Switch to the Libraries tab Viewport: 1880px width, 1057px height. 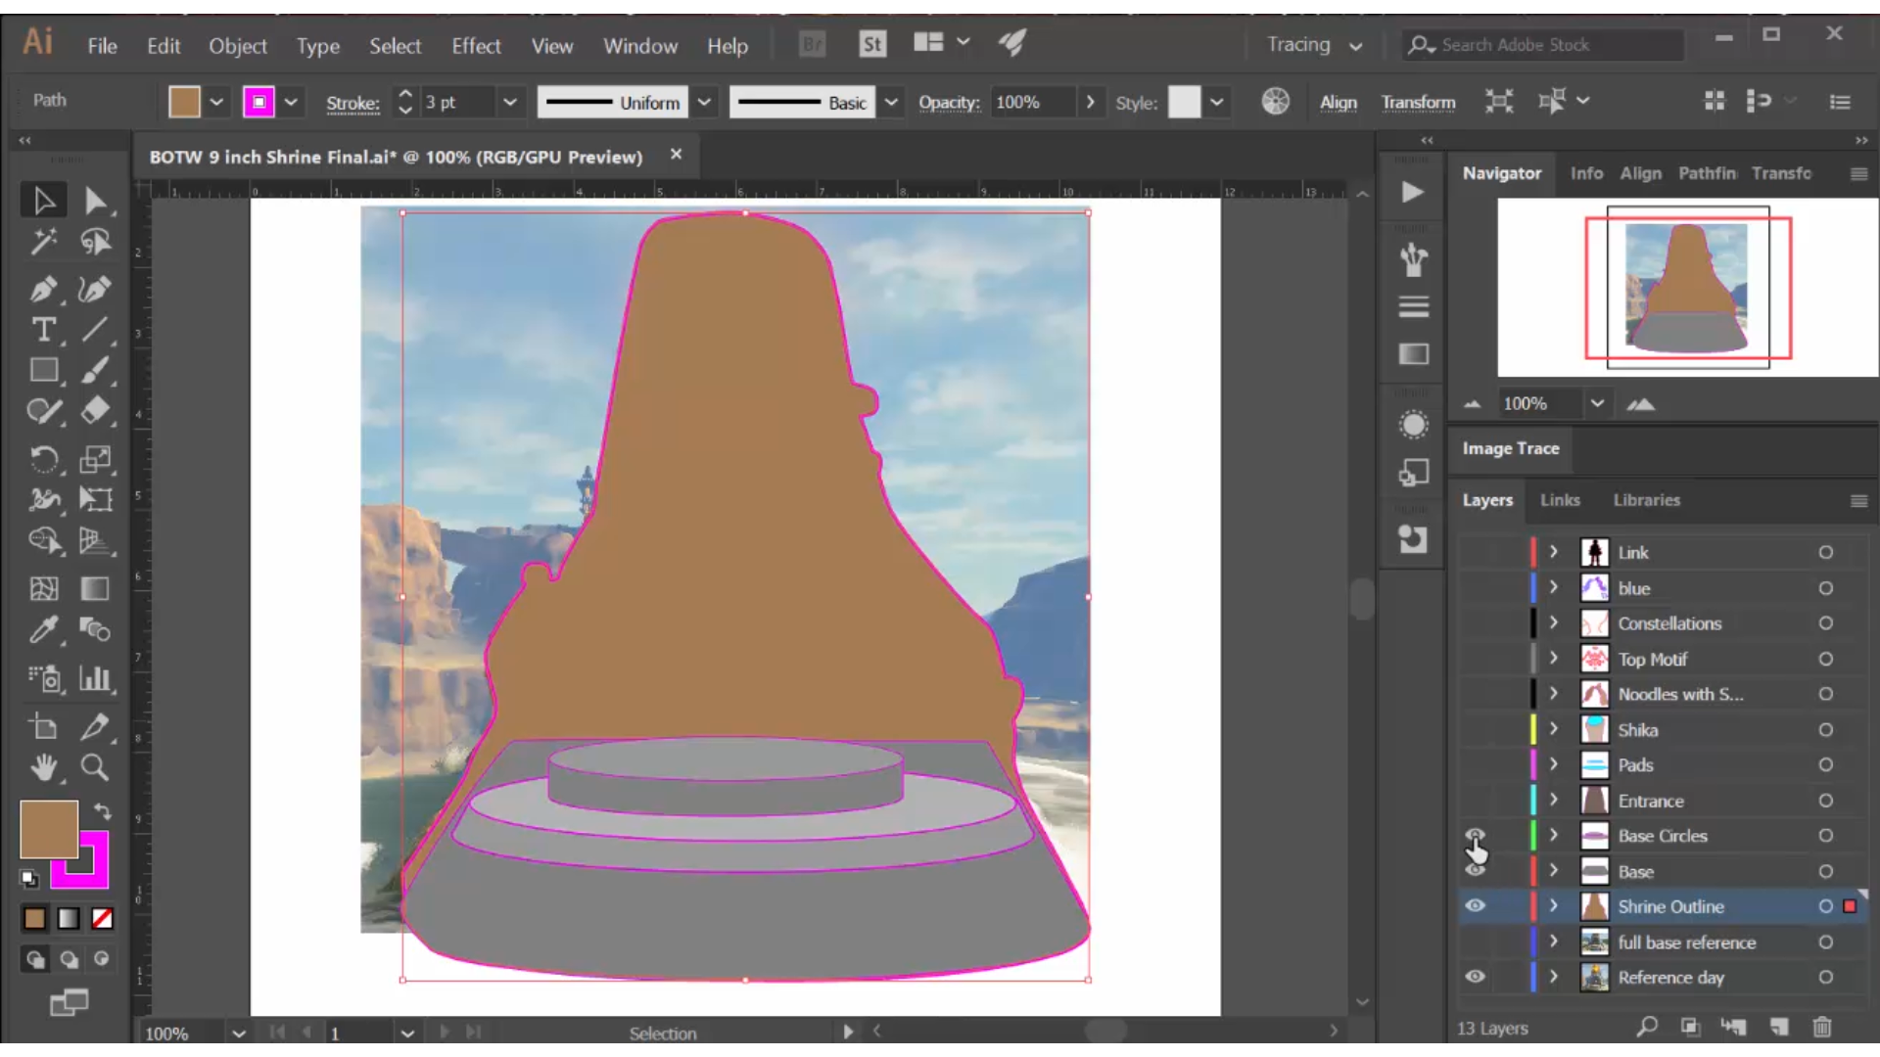point(1646,500)
